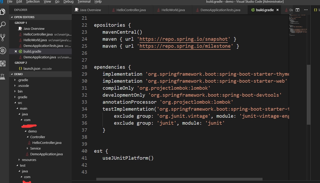Open the repo.spring.io/snapshot link
This screenshot has height=183, width=320.
[x=184, y=39]
